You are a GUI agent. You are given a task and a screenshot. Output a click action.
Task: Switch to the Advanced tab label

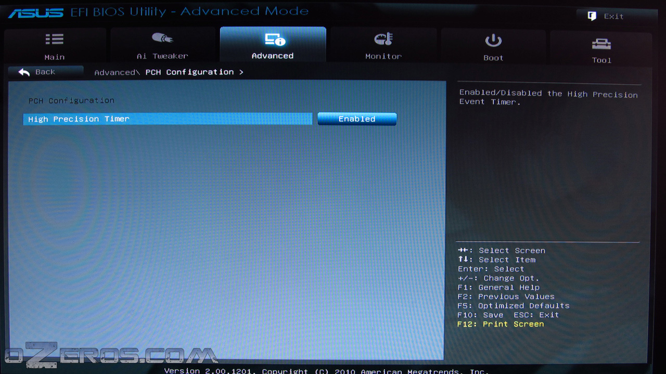click(x=273, y=56)
